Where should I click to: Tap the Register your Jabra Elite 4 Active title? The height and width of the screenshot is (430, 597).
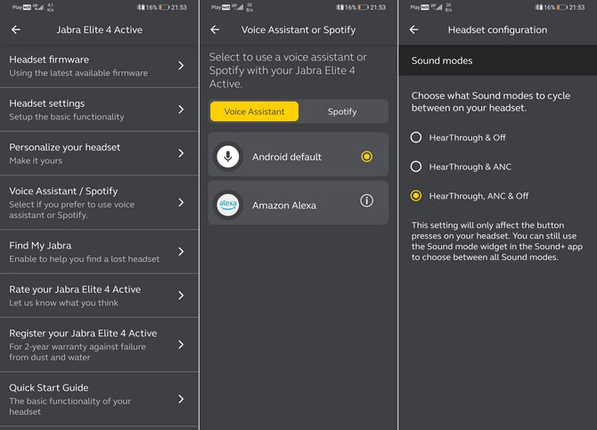point(83,333)
